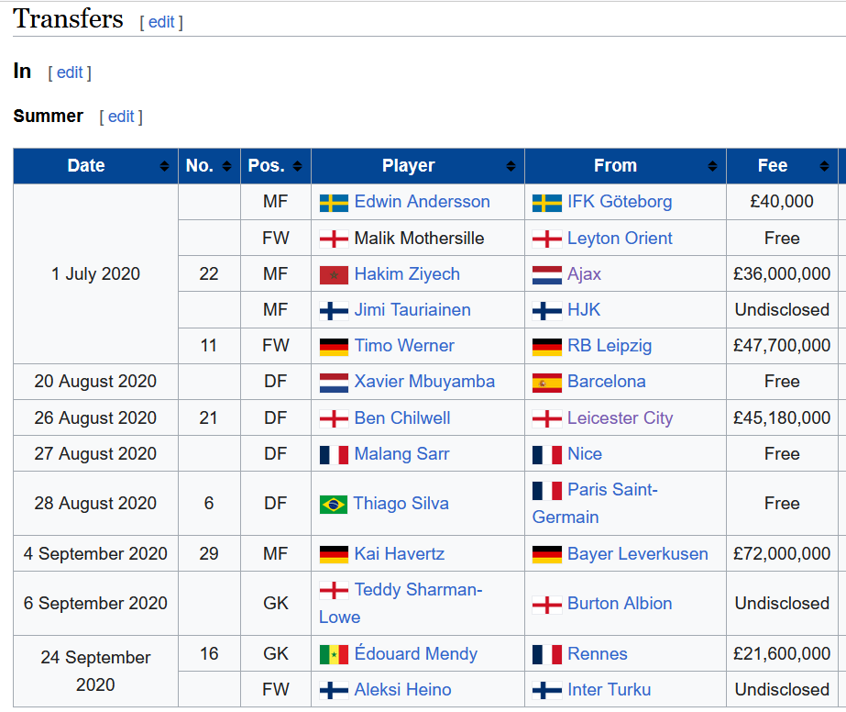The width and height of the screenshot is (846, 712).
Task: Open Burton Albion club link
Action: coord(620,604)
